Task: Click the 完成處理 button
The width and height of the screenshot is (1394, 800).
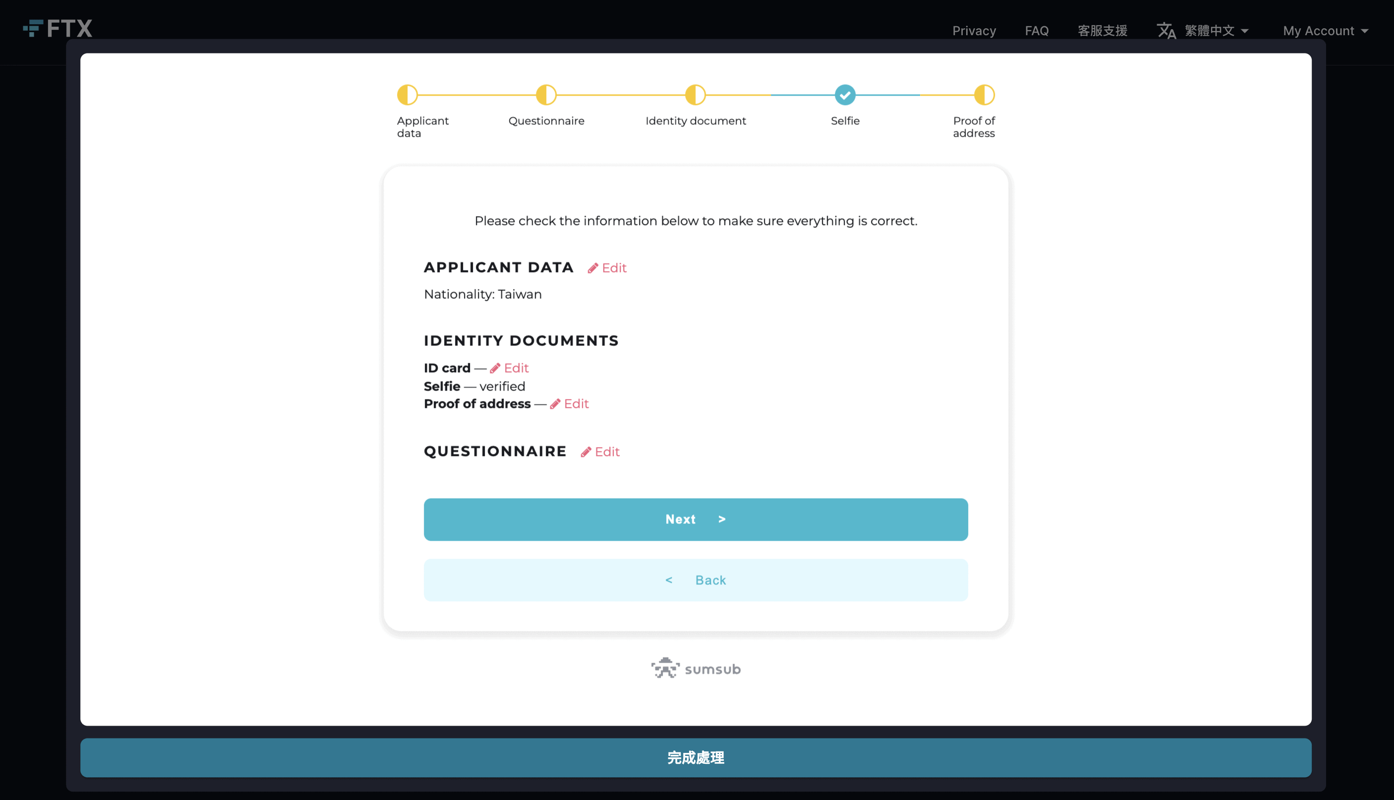Action: coord(696,758)
